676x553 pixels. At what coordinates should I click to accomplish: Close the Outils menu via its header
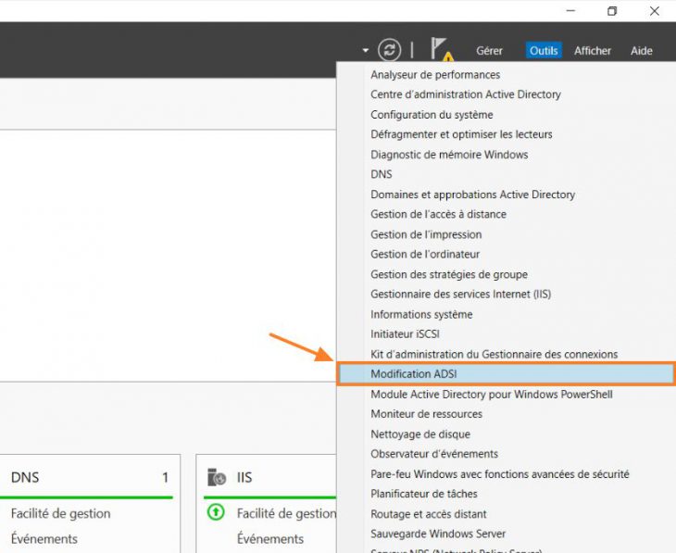tap(544, 51)
